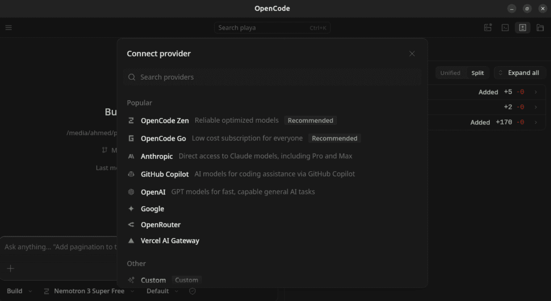Image resolution: width=551 pixels, height=301 pixels.
Task: Click the search magnifier icon in dialog
Action: coord(132,77)
